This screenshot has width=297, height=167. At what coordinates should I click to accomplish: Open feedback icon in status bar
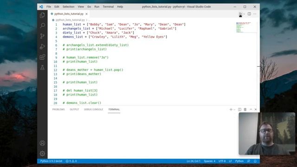249,161
